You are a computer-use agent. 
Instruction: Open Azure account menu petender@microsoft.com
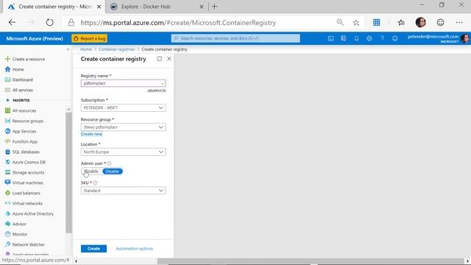tap(439, 38)
